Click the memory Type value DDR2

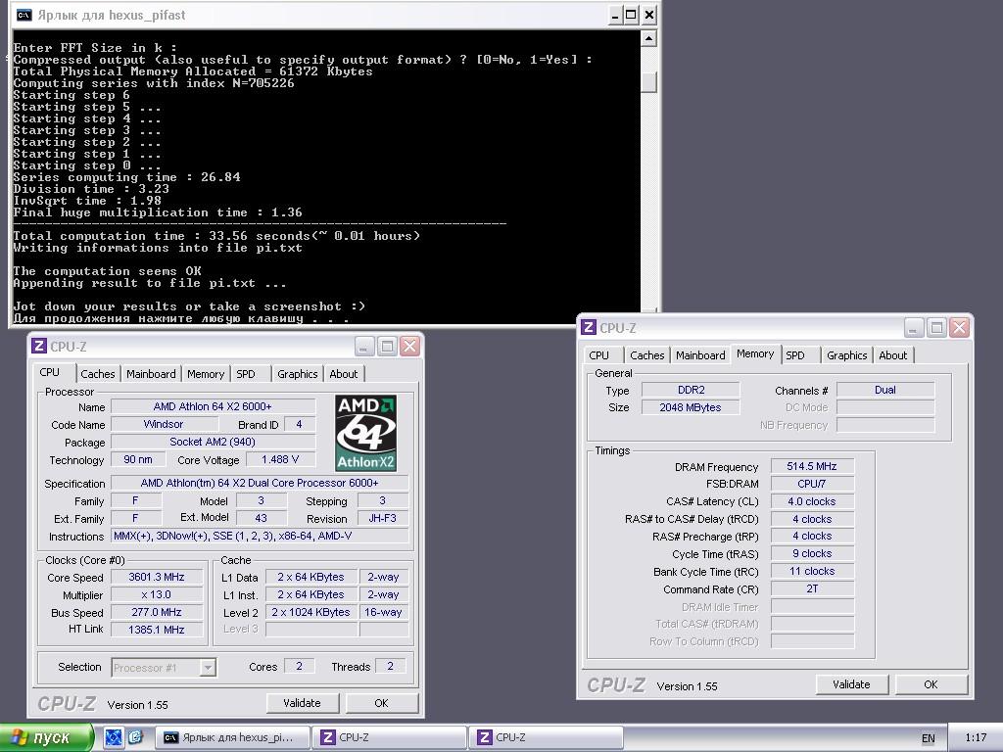pyautogui.click(x=691, y=390)
